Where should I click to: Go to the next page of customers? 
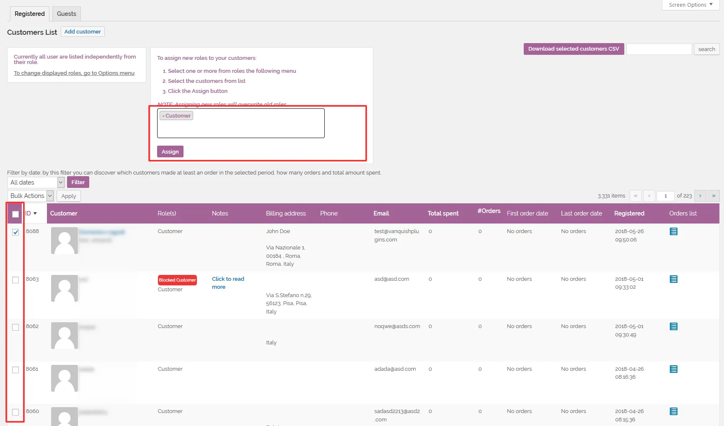point(700,196)
